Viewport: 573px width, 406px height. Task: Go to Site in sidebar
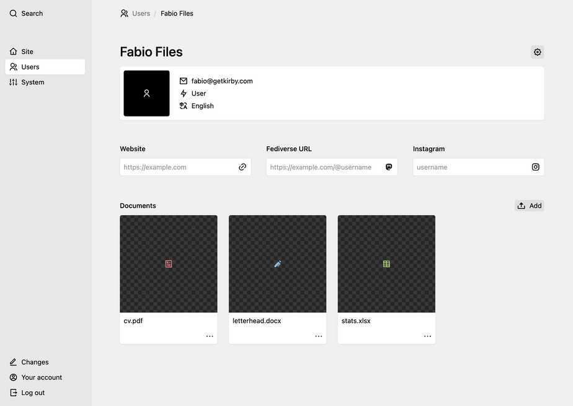click(x=27, y=51)
